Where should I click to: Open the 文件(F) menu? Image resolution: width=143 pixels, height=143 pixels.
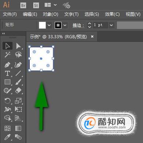(x=10, y=14)
